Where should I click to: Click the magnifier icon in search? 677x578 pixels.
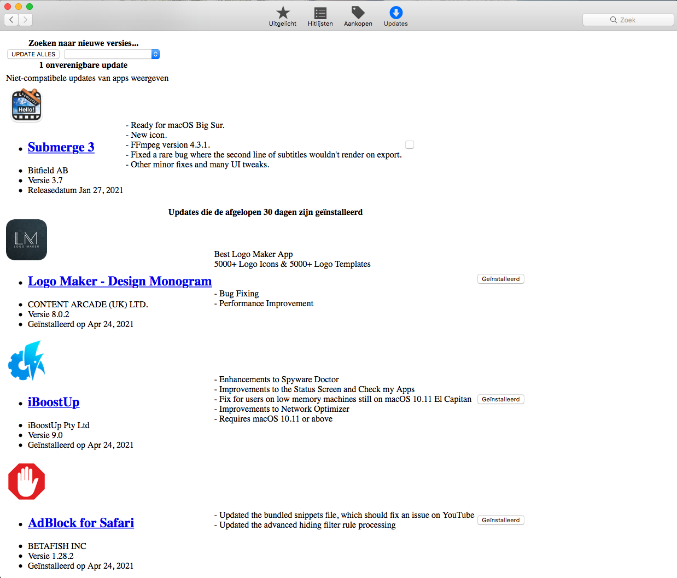[x=614, y=20]
